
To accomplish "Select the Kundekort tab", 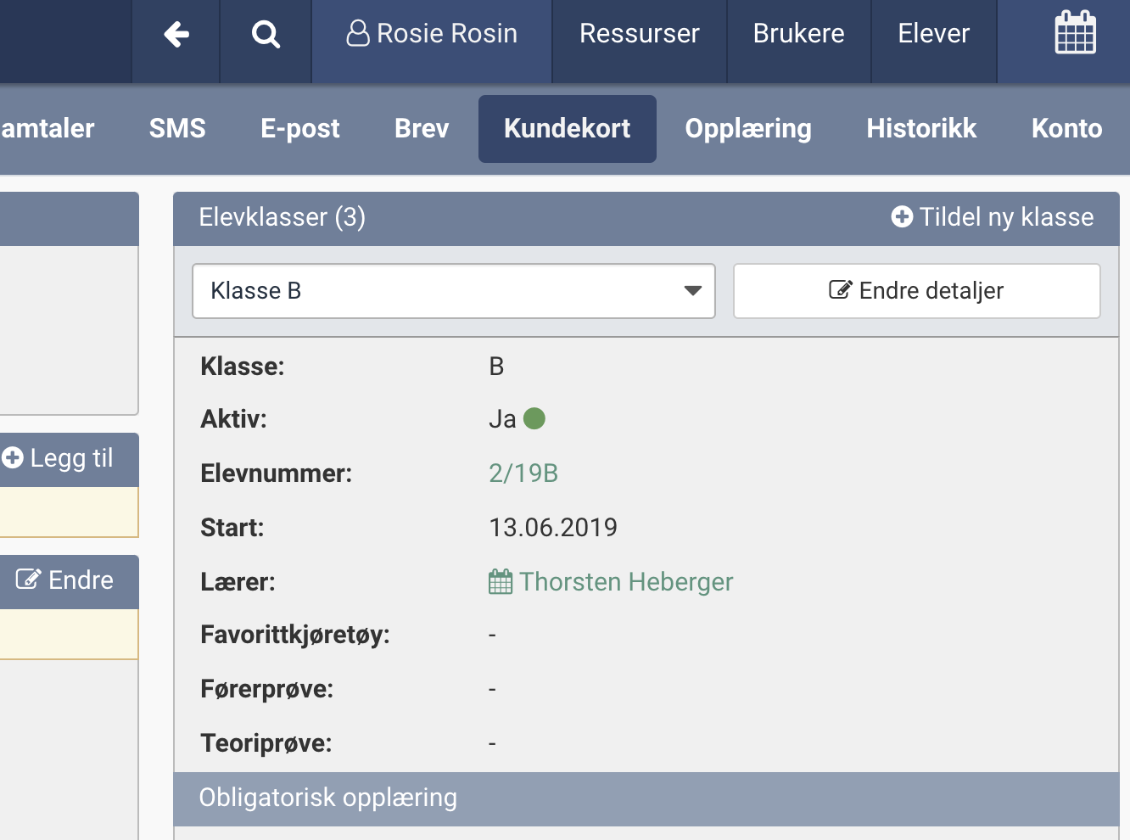I will (568, 129).
